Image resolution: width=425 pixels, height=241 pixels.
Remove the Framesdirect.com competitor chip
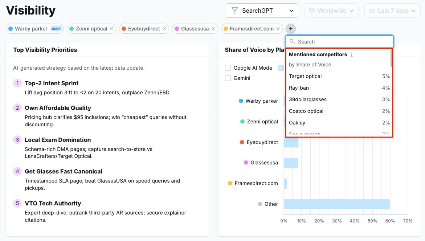click(278, 29)
